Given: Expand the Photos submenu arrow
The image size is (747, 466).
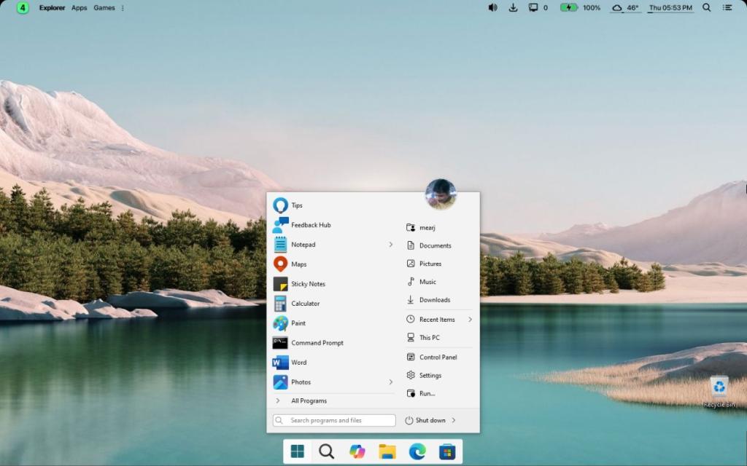Looking at the screenshot, I should pyautogui.click(x=391, y=382).
